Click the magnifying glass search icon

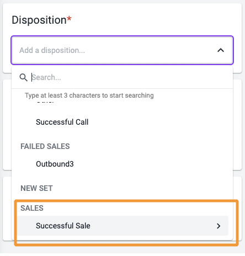pyautogui.click(x=23, y=77)
